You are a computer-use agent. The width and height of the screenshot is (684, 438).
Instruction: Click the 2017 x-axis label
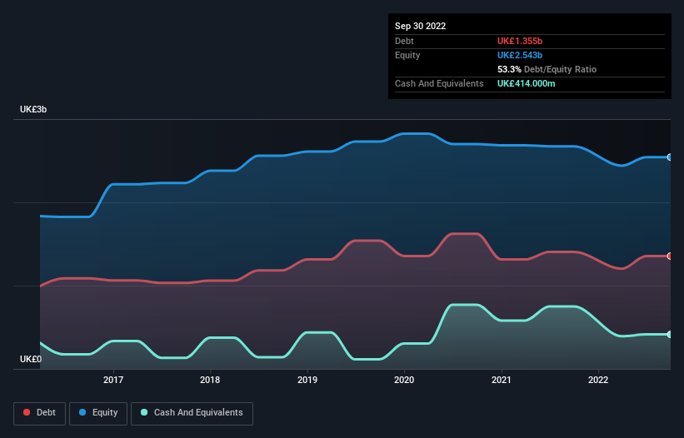click(x=113, y=380)
